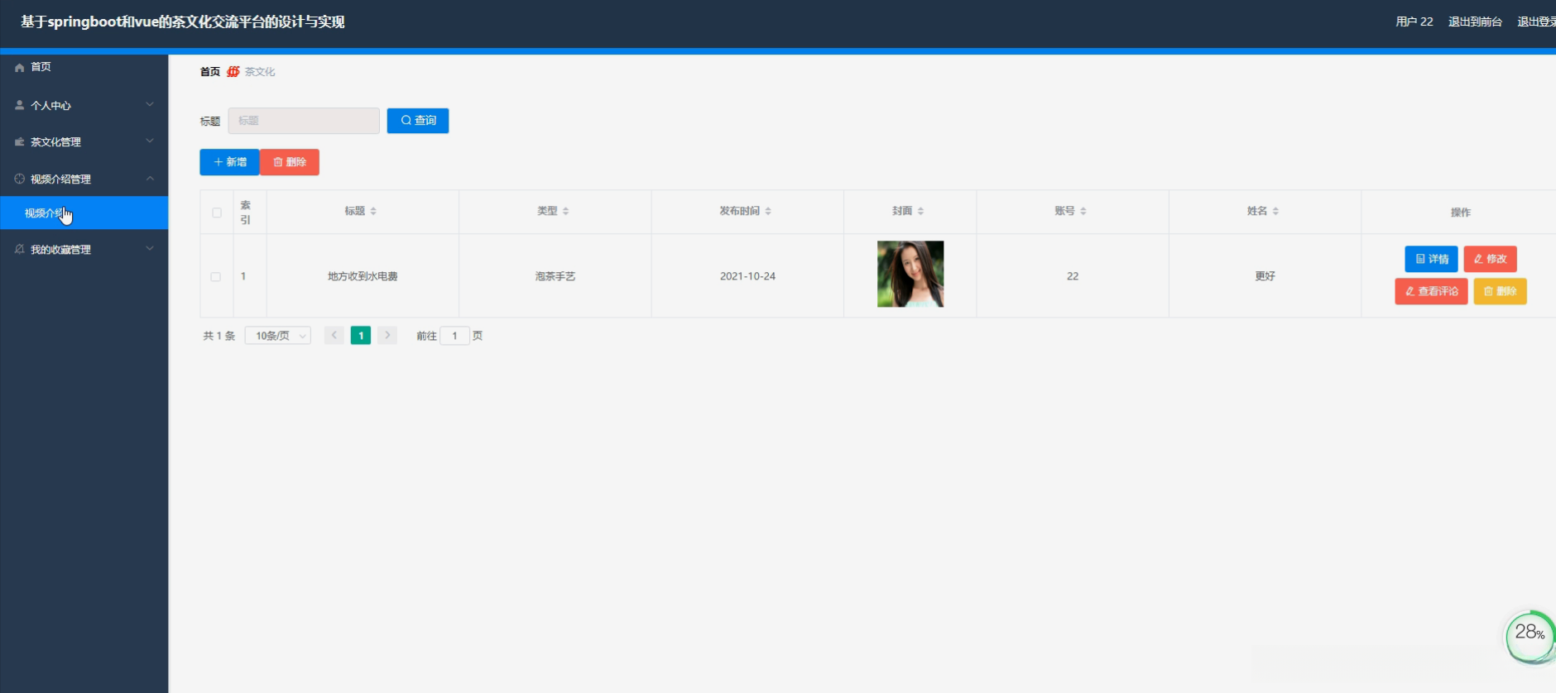
Task: Click 修改 to edit row 1
Action: tap(1490, 259)
